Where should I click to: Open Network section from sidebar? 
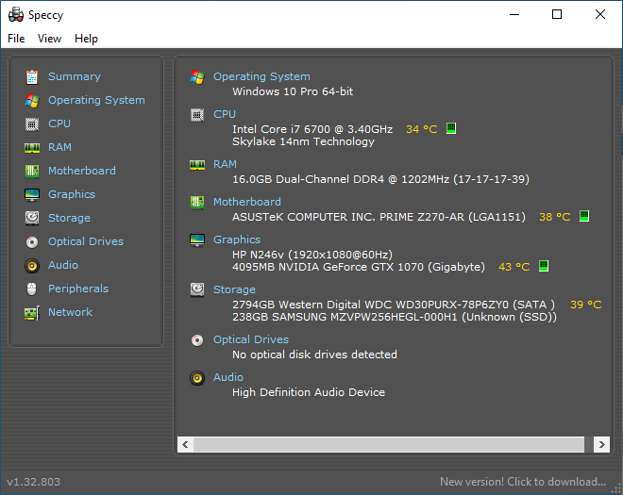(71, 312)
